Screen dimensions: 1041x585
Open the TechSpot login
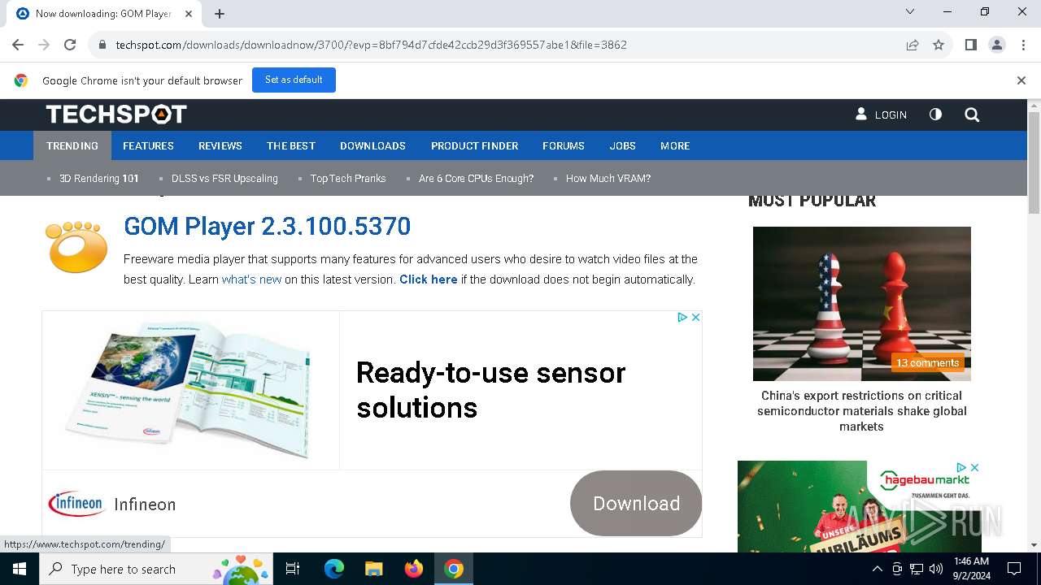tap(881, 115)
